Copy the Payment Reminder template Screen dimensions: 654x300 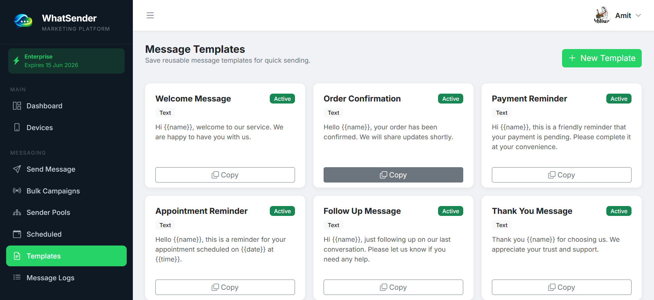[562, 175]
